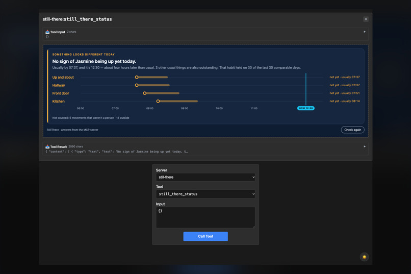Image resolution: width=411 pixels, height=274 pixels.
Task: Click the 'Kitchen' row label
Action: click(x=58, y=101)
